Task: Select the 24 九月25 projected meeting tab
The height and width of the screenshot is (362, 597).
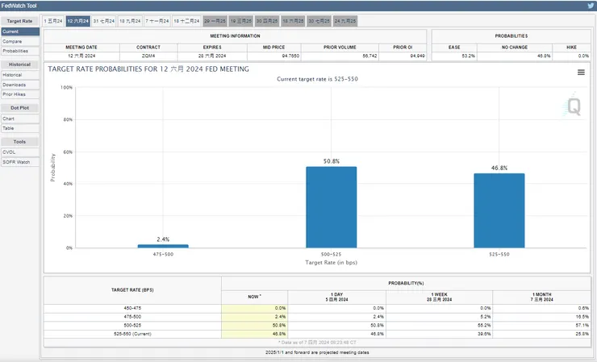Action: [x=345, y=19]
